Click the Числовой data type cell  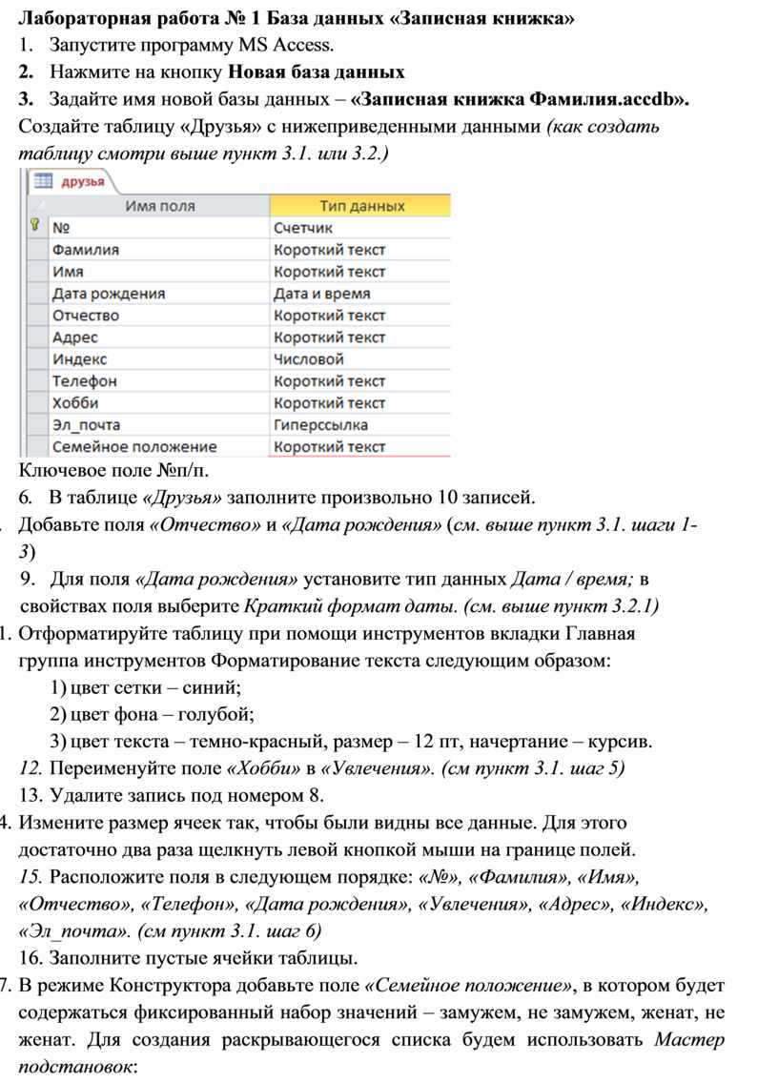(x=360, y=359)
